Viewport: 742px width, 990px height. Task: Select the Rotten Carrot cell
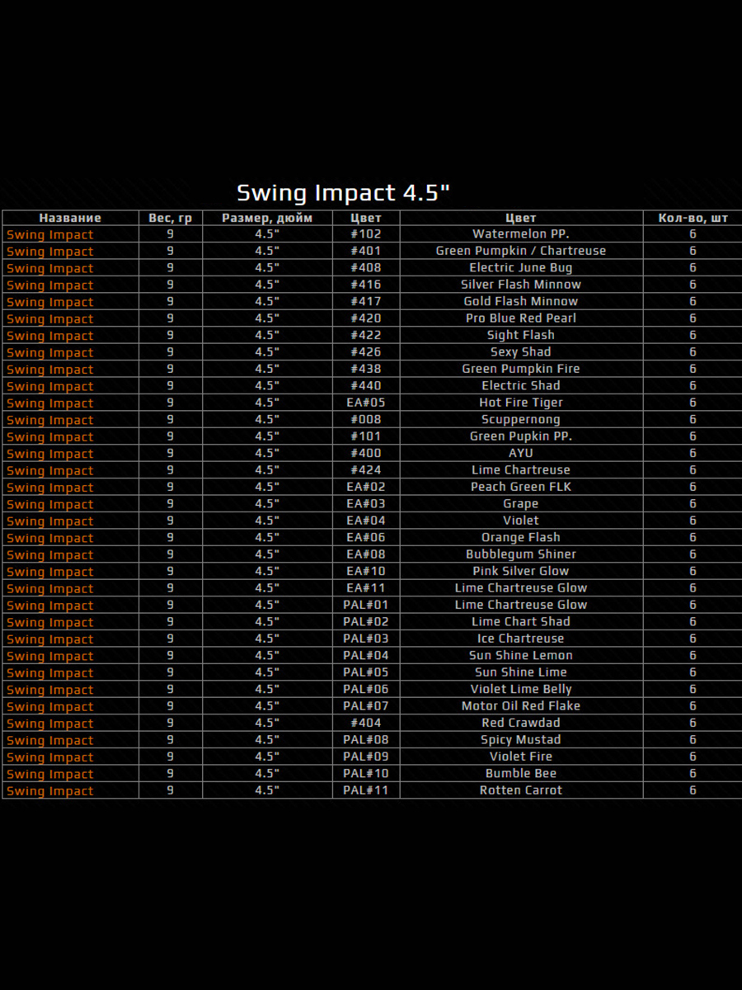tap(521, 790)
